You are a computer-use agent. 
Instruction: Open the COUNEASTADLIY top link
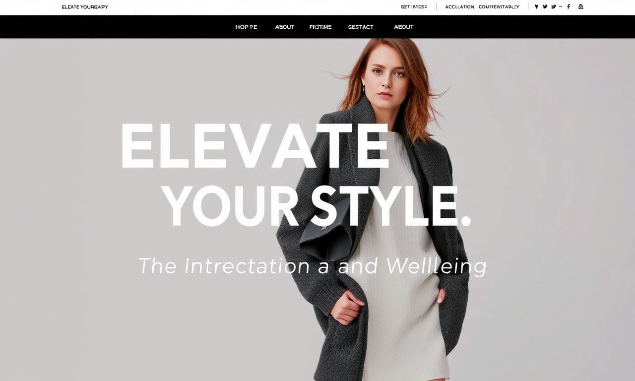[x=499, y=7]
